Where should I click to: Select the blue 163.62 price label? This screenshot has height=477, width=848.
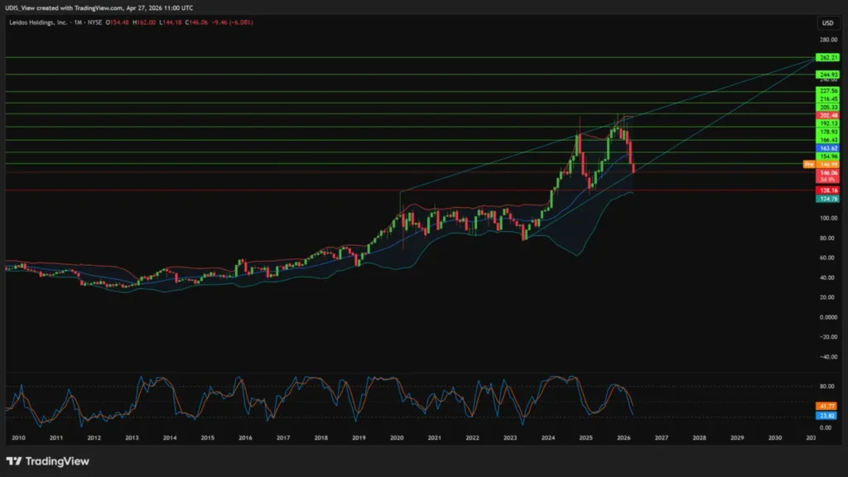[827, 147]
